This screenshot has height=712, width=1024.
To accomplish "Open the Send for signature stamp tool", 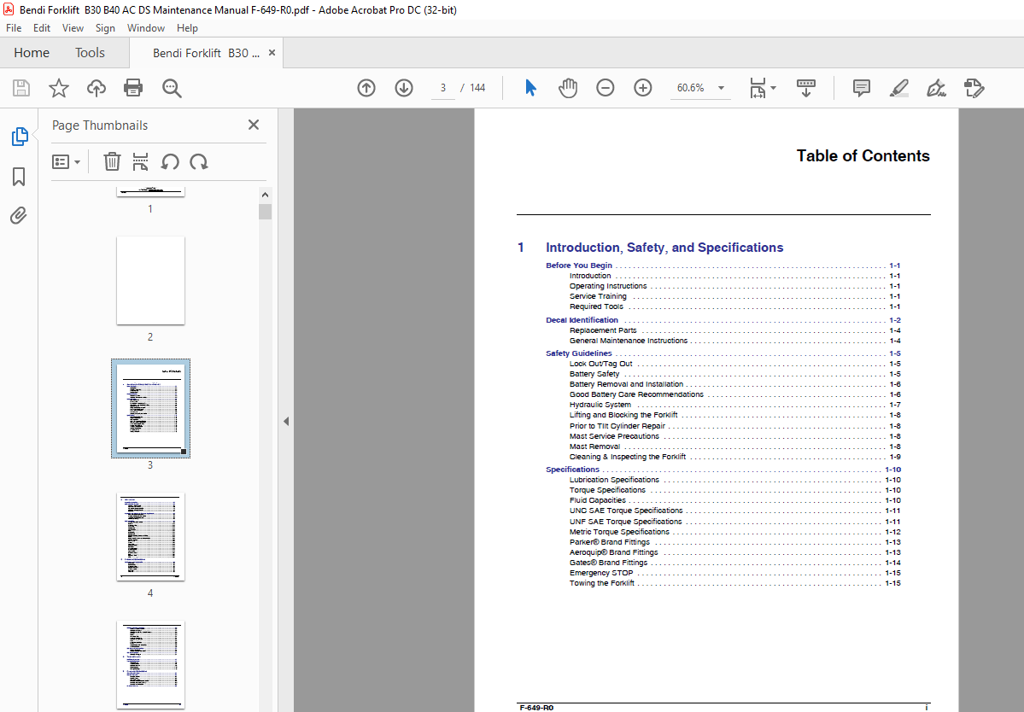I will 974,88.
